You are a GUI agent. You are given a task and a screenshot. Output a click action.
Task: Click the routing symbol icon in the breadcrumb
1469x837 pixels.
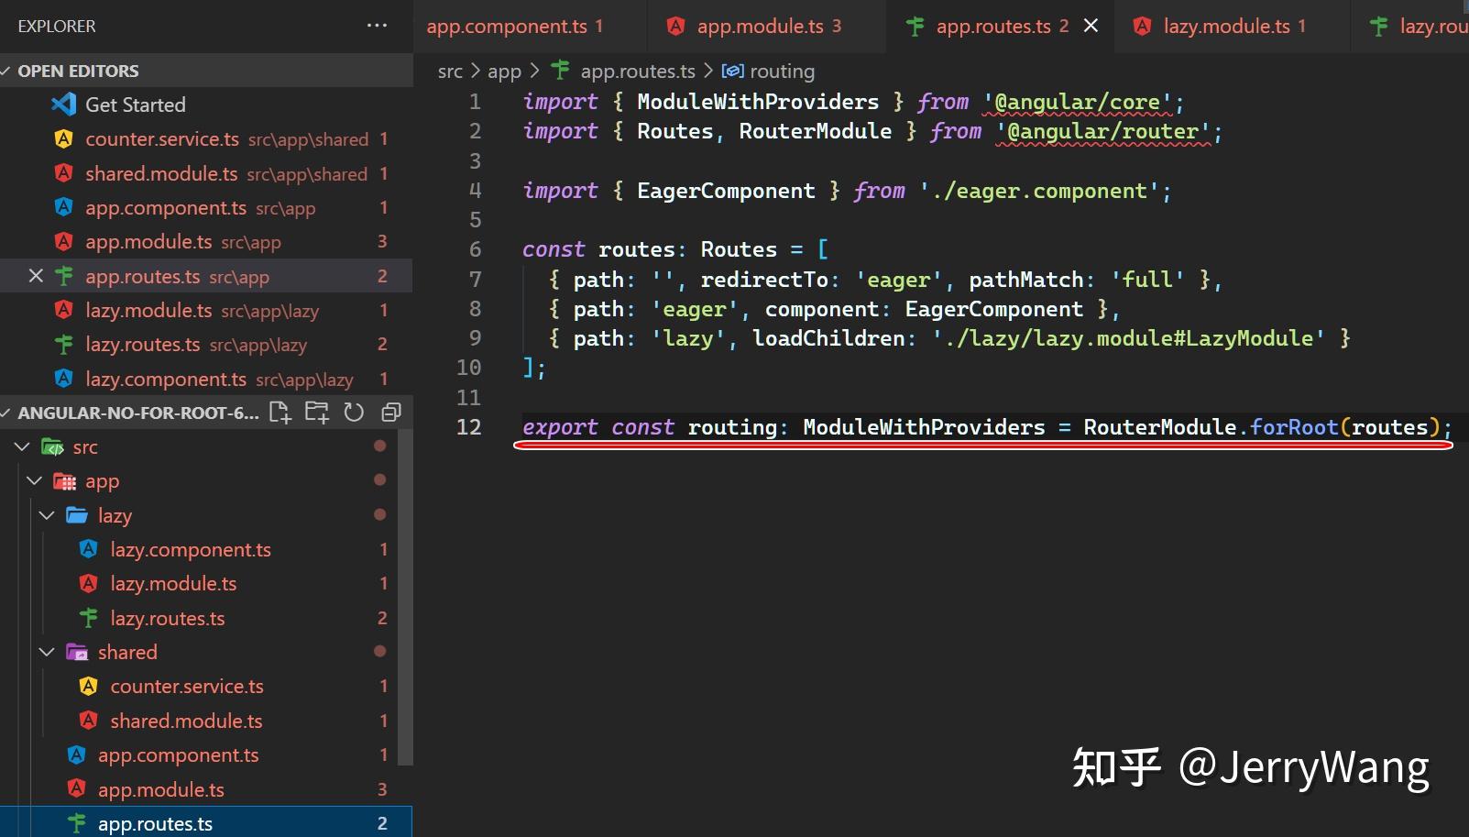[732, 71]
